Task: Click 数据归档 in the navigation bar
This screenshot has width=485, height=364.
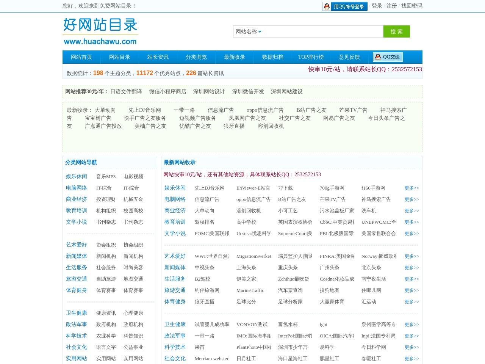Action: pos(273,57)
